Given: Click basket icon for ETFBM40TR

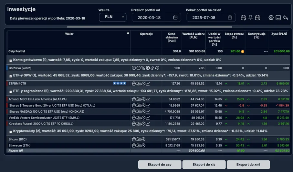Looking at the screenshot, I should pyautogui.click(x=134, y=84).
